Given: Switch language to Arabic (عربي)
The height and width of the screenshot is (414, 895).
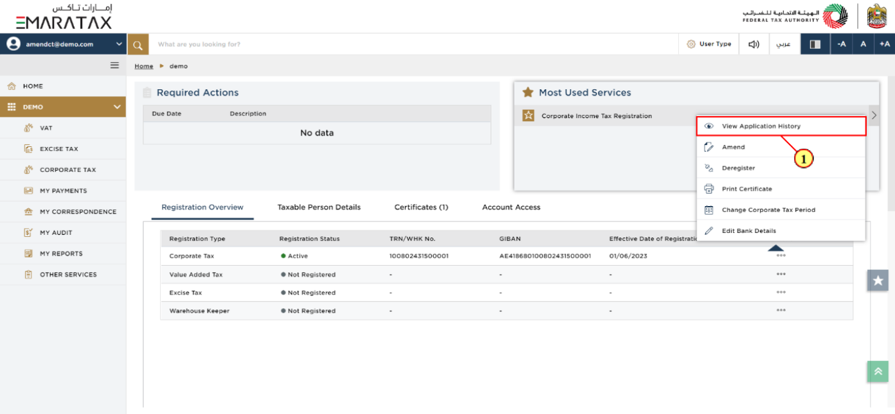Looking at the screenshot, I should point(784,44).
